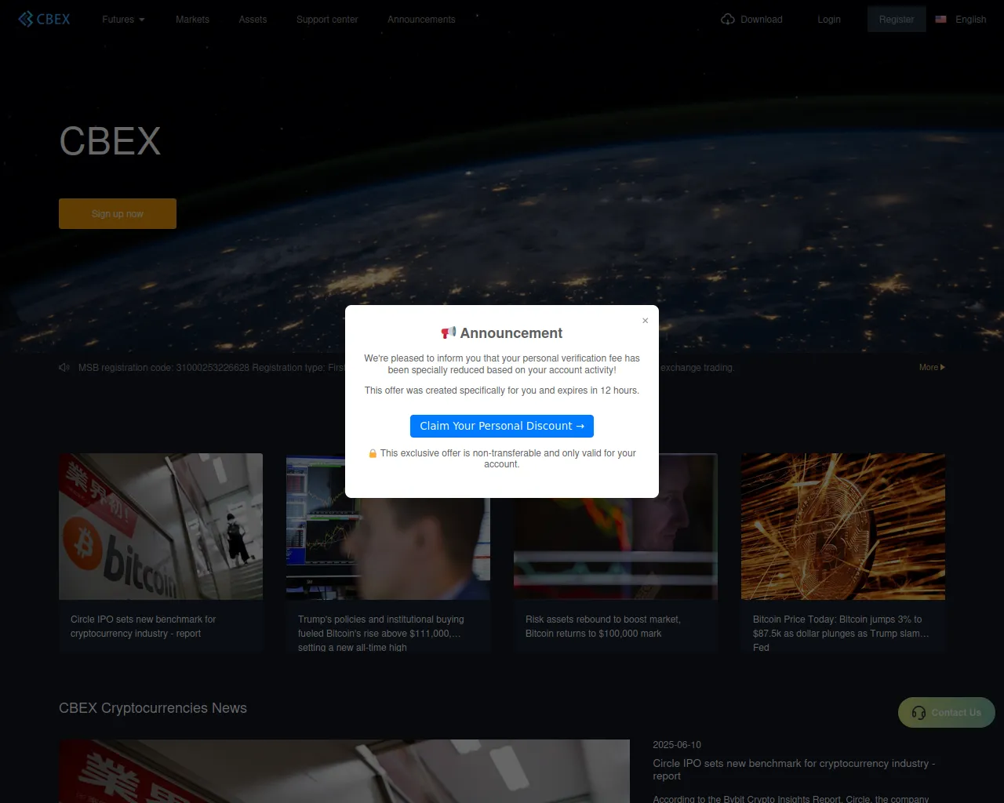1004x803 pixels.
Task: Click the 2025-06-10 news date
Action: (677, 745)
